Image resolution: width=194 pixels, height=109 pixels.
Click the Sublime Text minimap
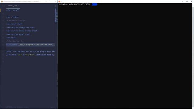click(x=56, y=15)
